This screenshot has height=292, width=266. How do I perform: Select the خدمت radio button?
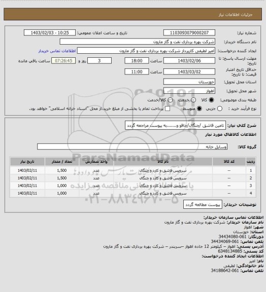pos(193,100)
